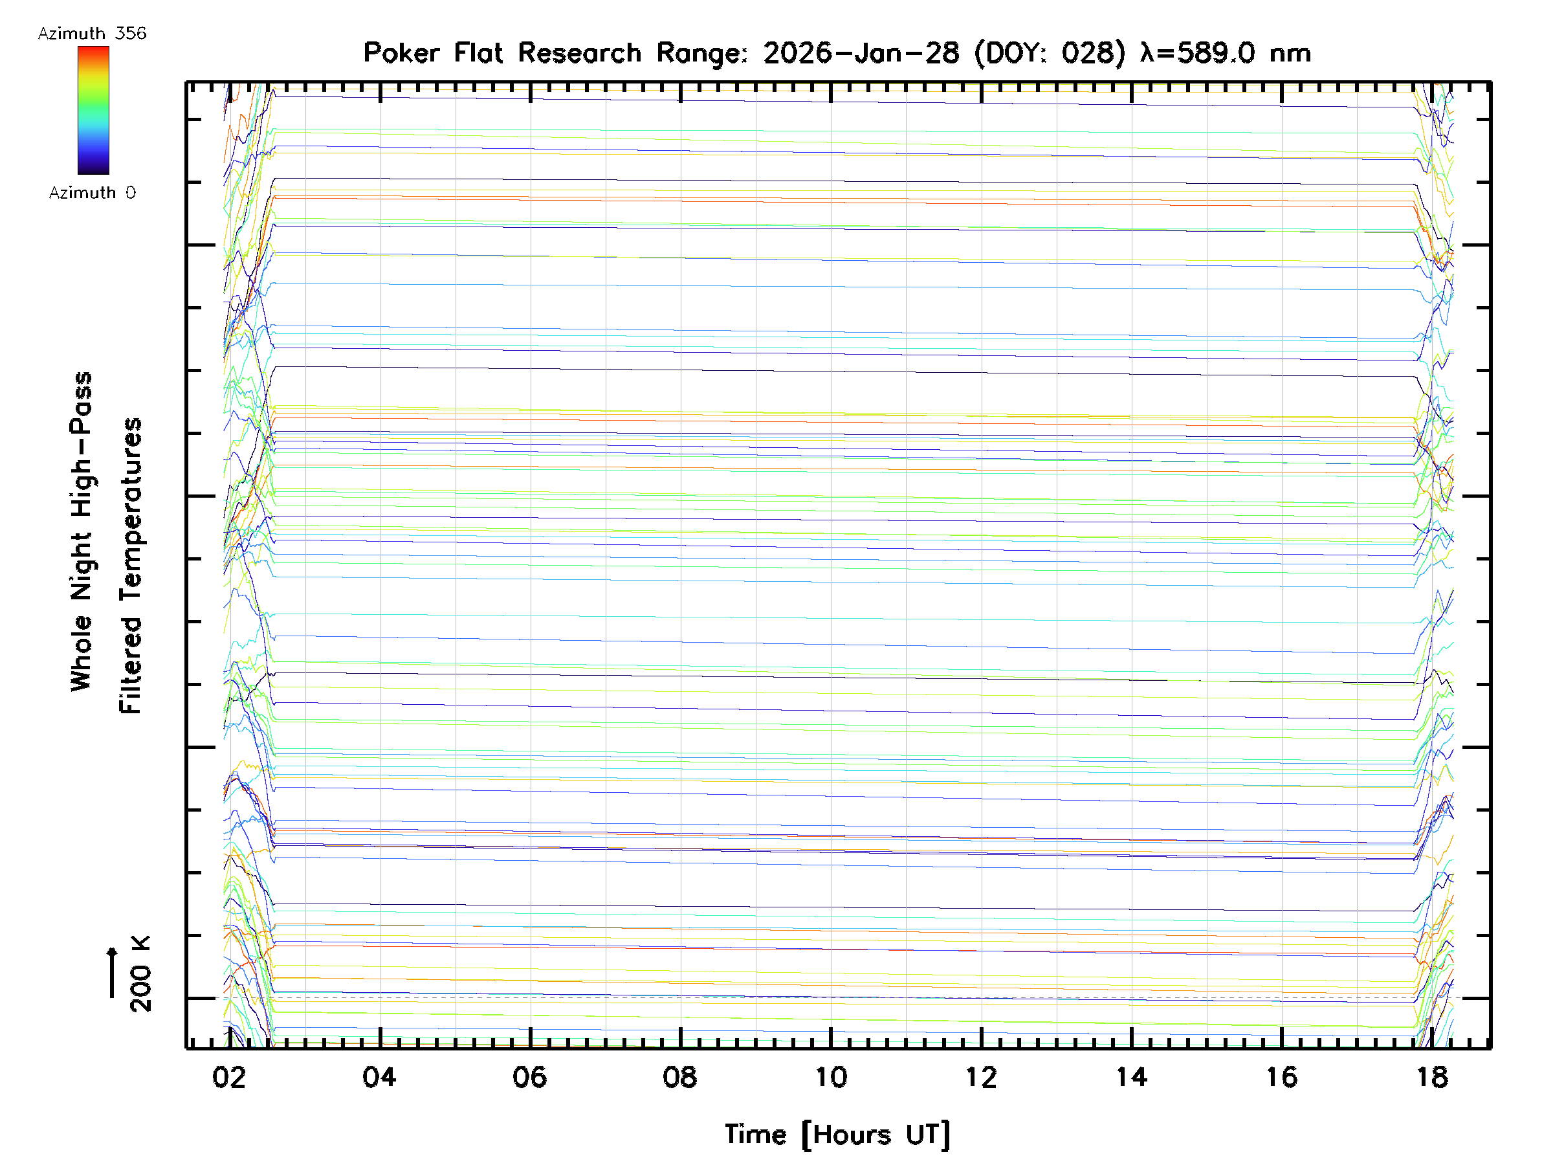Image resolution: width=1553 pixels, height=1165 pixels.
Task: Click the plot title 'Poker Flat Research Range'
Action: (x=555, y=53)
